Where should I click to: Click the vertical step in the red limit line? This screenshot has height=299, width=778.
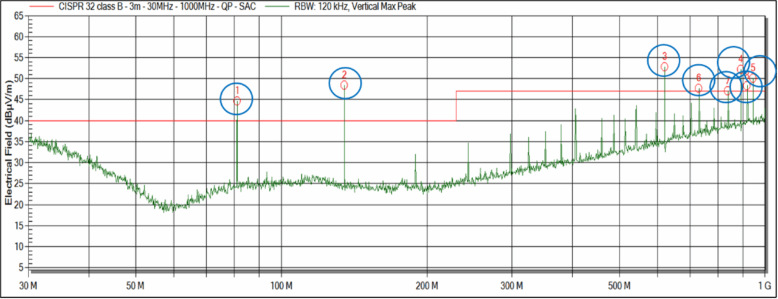pos(456,106)
